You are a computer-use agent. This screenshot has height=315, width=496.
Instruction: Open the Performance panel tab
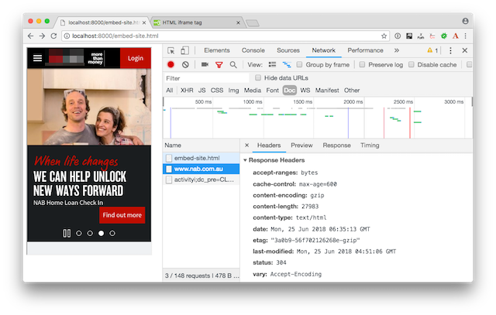click(365, 50)
